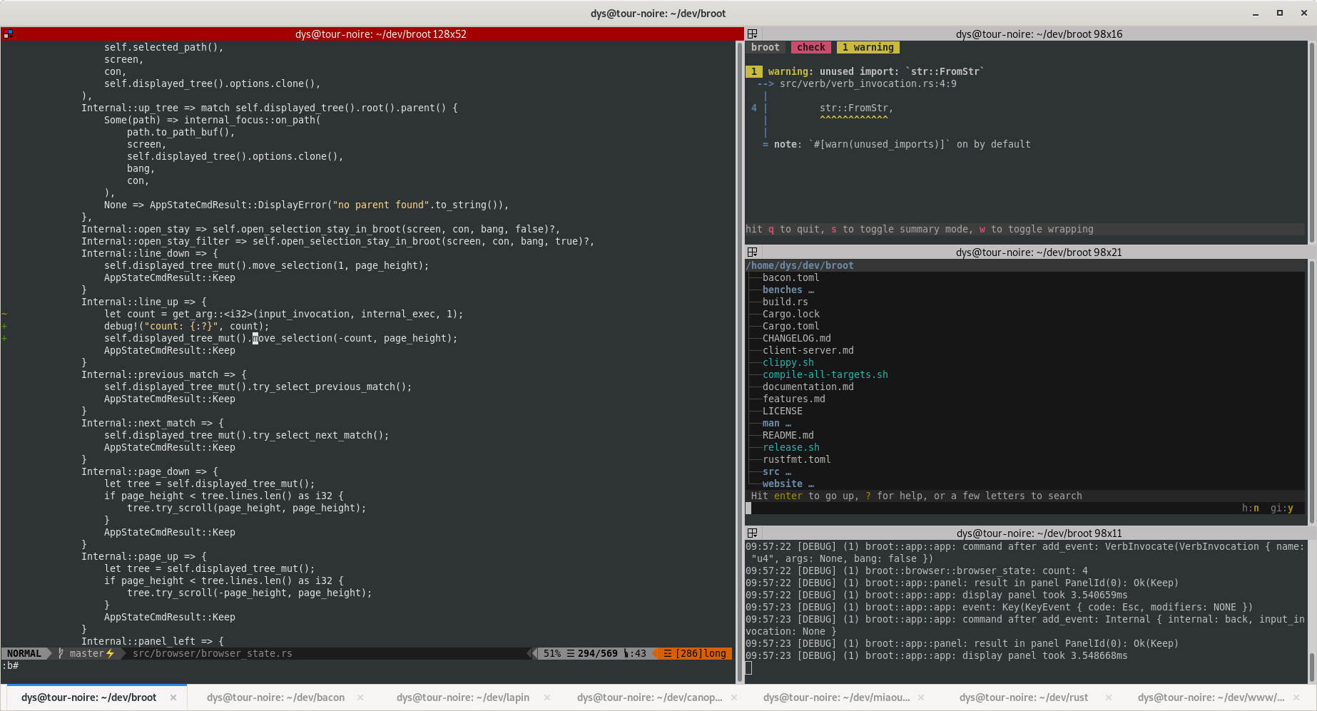Switch to the ~/dev/lapin terminal tab
1317x711 pixels.
tap(463, 697)
